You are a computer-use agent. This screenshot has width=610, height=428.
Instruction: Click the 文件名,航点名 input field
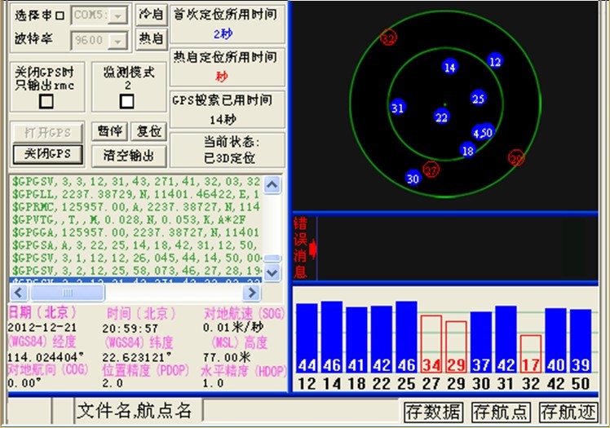point(301,411)
